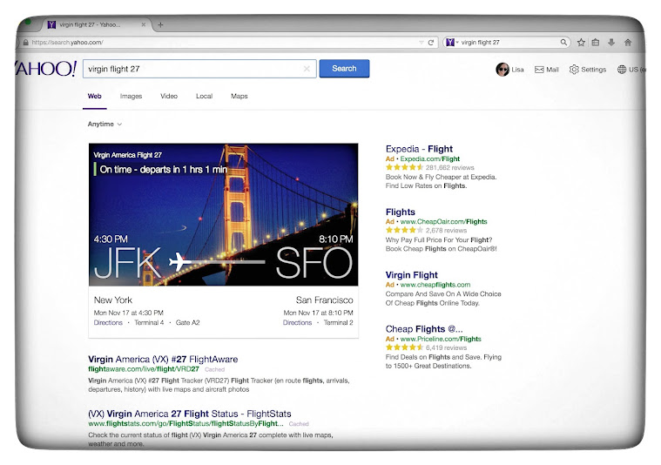Open the FlightStats flight status result
The image size is (661, 465).
(190, 414)
